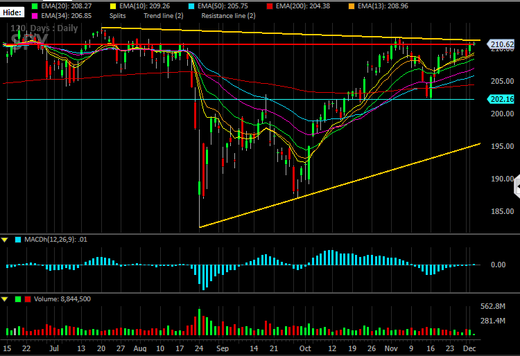
Task: Click the 190.00 price axis label
Action: point(503,179)
